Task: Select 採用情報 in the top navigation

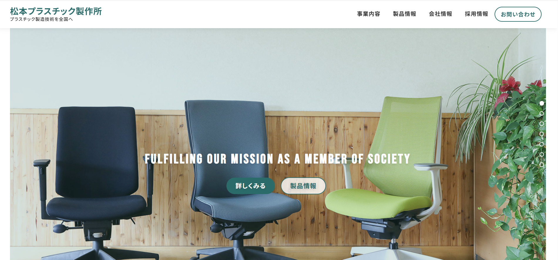Action: (476, 14)
